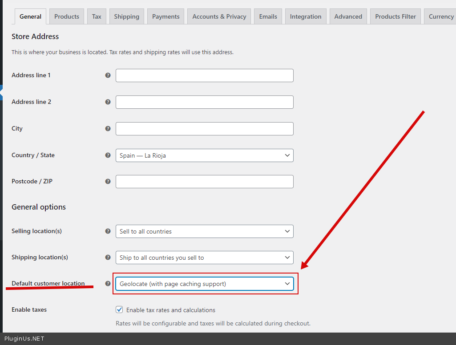This screenshot has width=456, height=345.
Task: Click Default customer location help icon
Action: (108, 284)
